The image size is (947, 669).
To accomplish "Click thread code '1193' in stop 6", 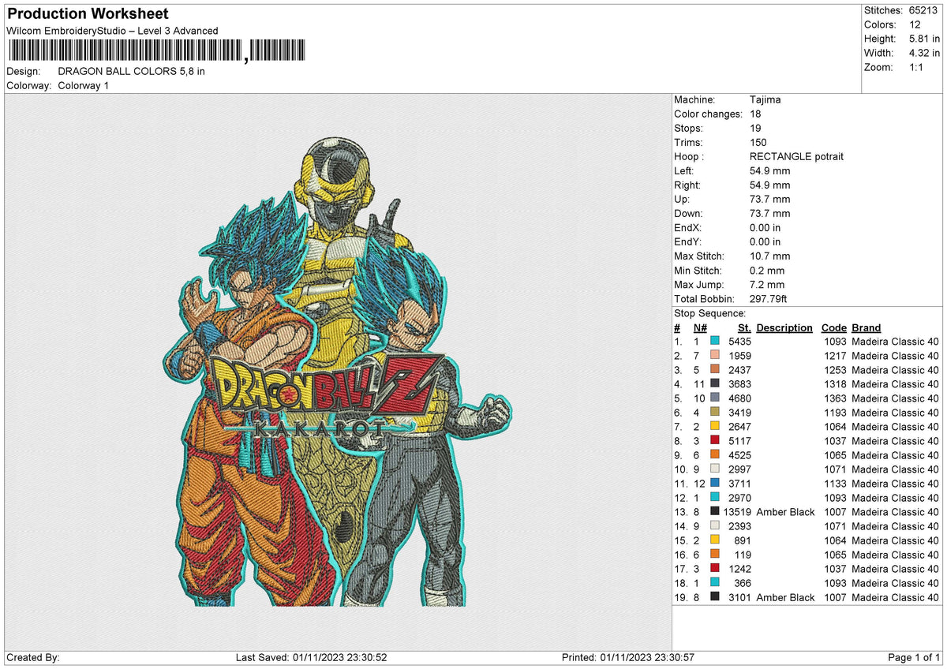I will click(834, 413).
